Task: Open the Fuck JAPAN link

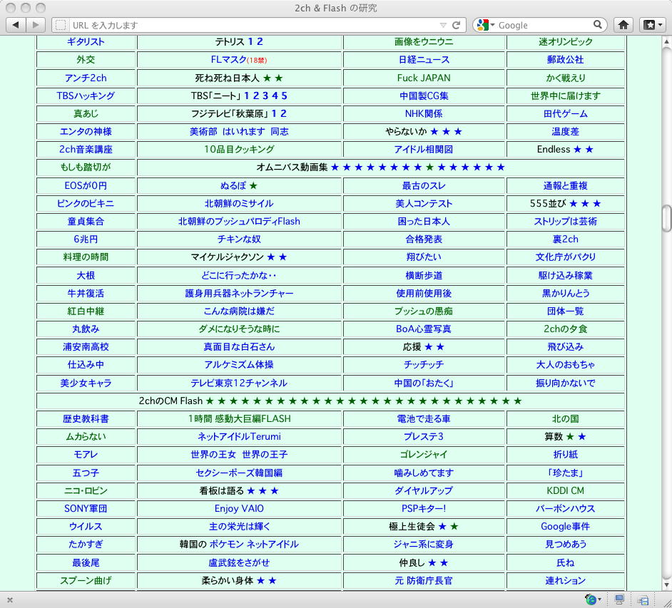Action: 424,78
